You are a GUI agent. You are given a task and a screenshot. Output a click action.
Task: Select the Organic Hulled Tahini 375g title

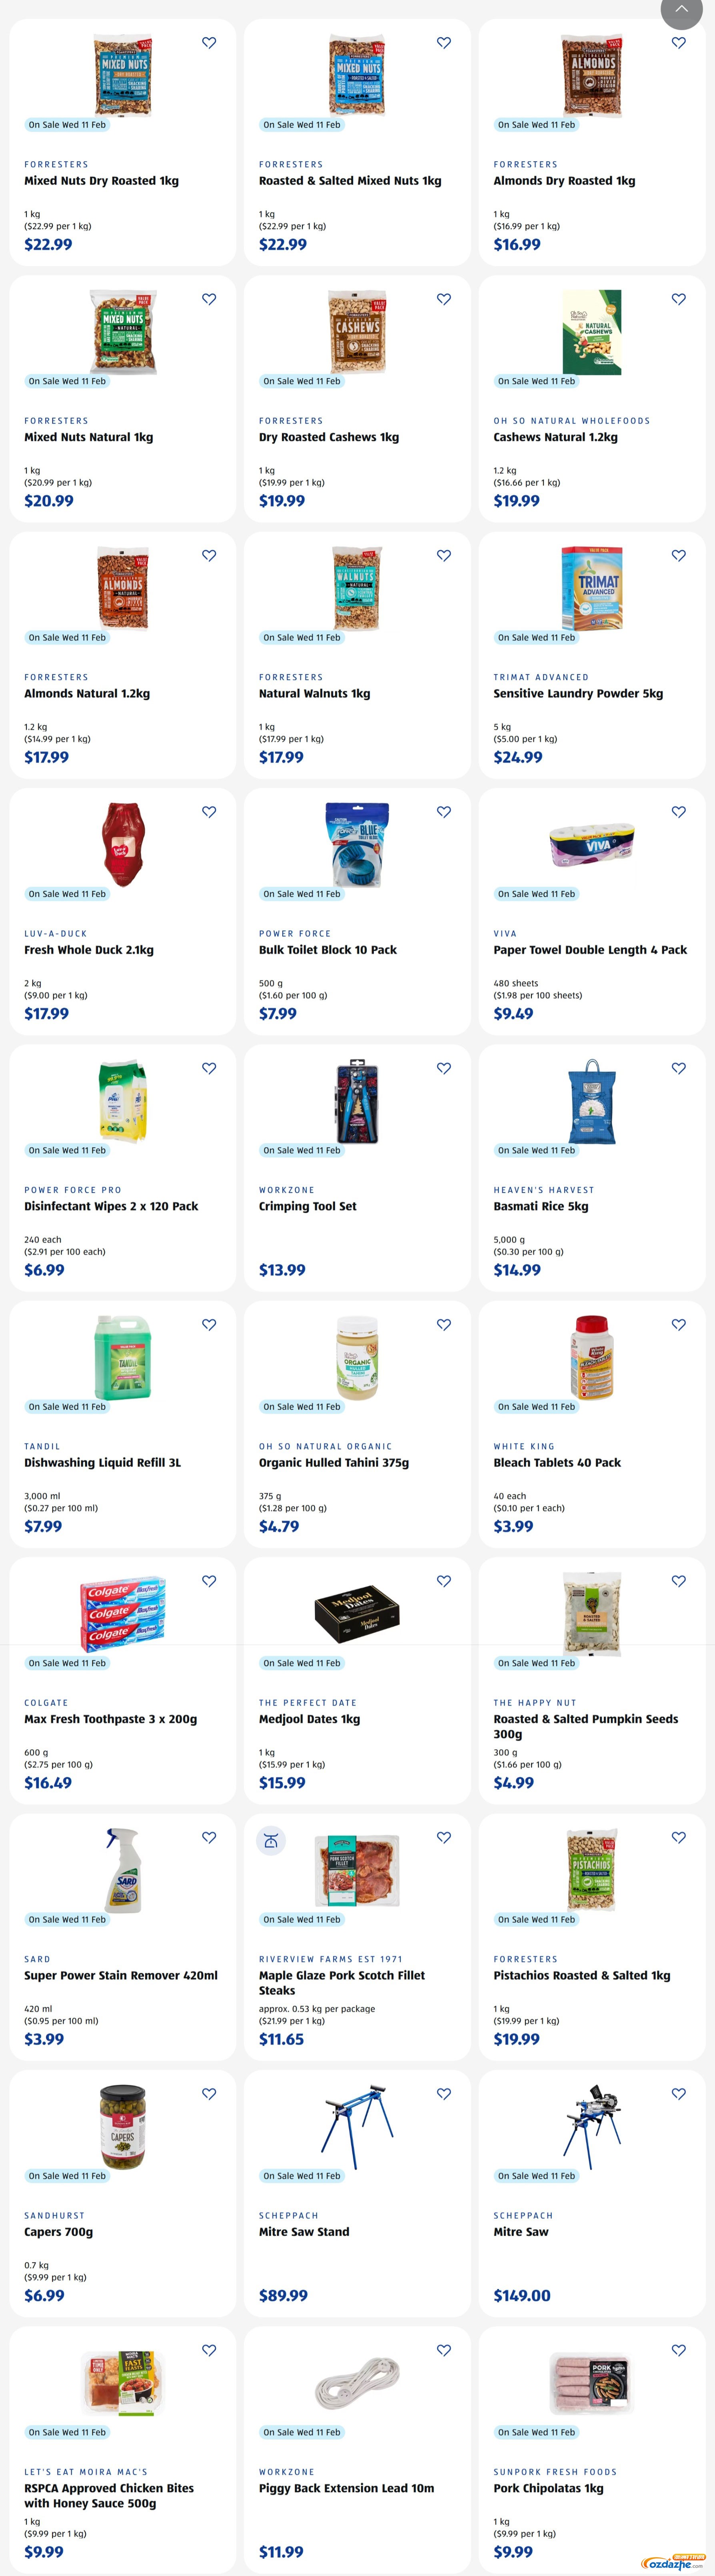click(334, 1462)
